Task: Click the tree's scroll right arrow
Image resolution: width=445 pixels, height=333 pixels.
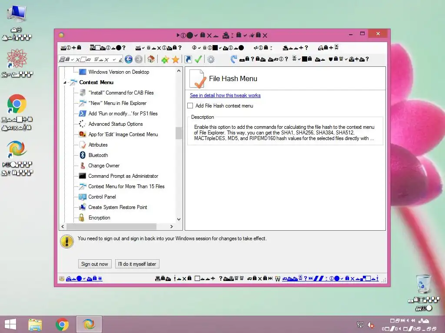Action: [x=171, y=226]
